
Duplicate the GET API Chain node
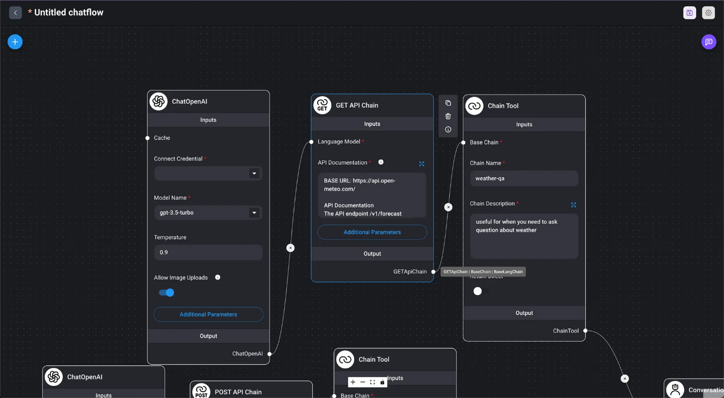coord(448,103)
